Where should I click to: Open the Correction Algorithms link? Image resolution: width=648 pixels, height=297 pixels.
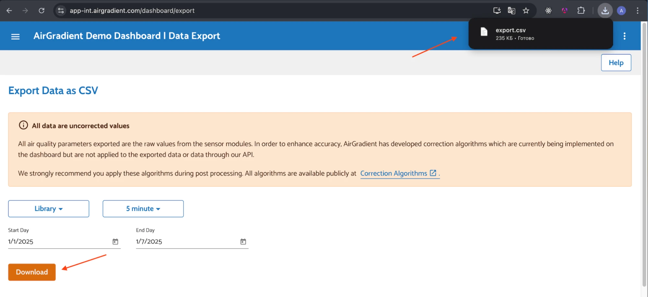coord(394,173)
